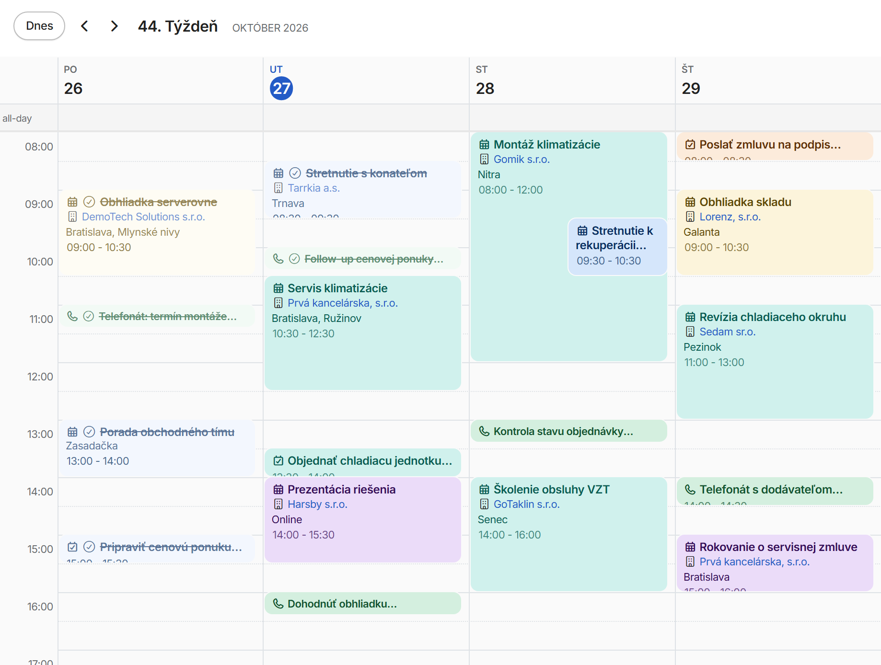The image size is (881, 665).
Task: Click building icon next to Gomik s.r.o.
Action: [x=485, y=159]
